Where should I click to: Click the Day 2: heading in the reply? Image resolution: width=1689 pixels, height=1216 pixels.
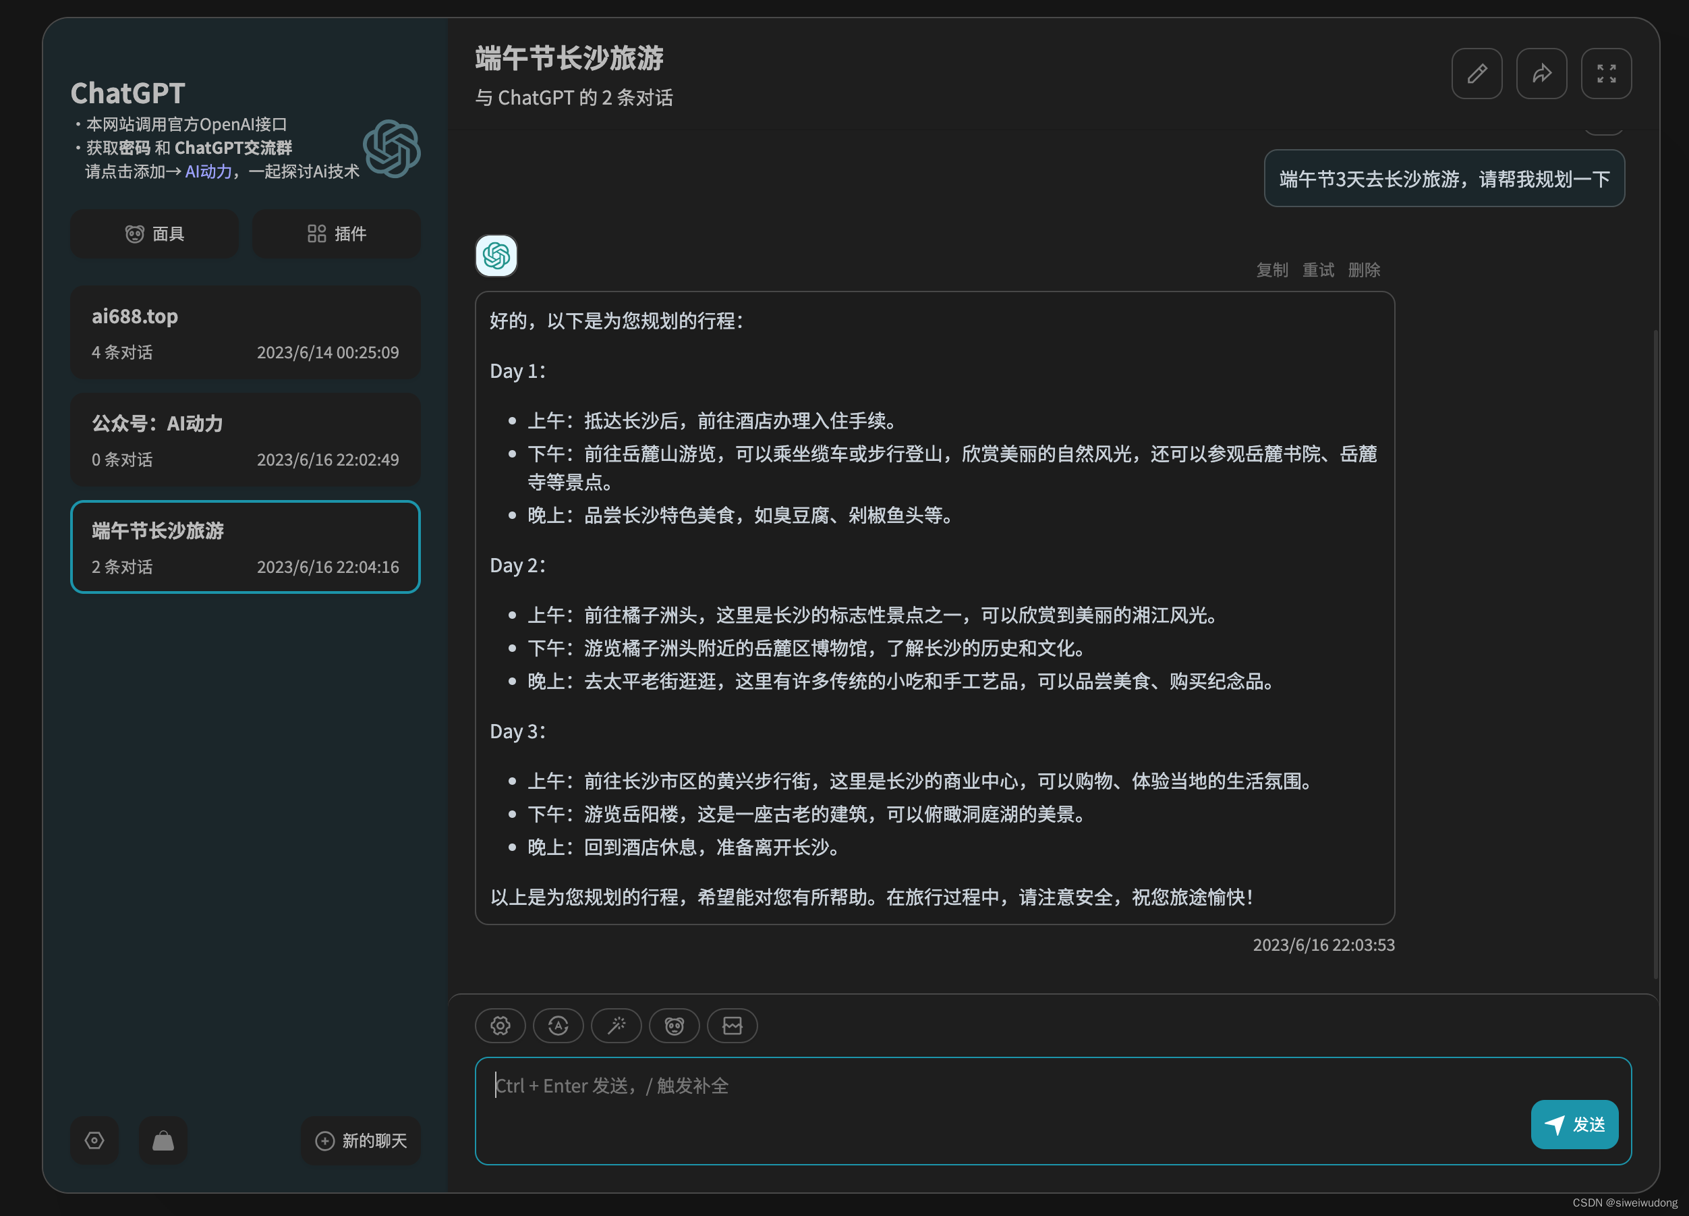517,565
